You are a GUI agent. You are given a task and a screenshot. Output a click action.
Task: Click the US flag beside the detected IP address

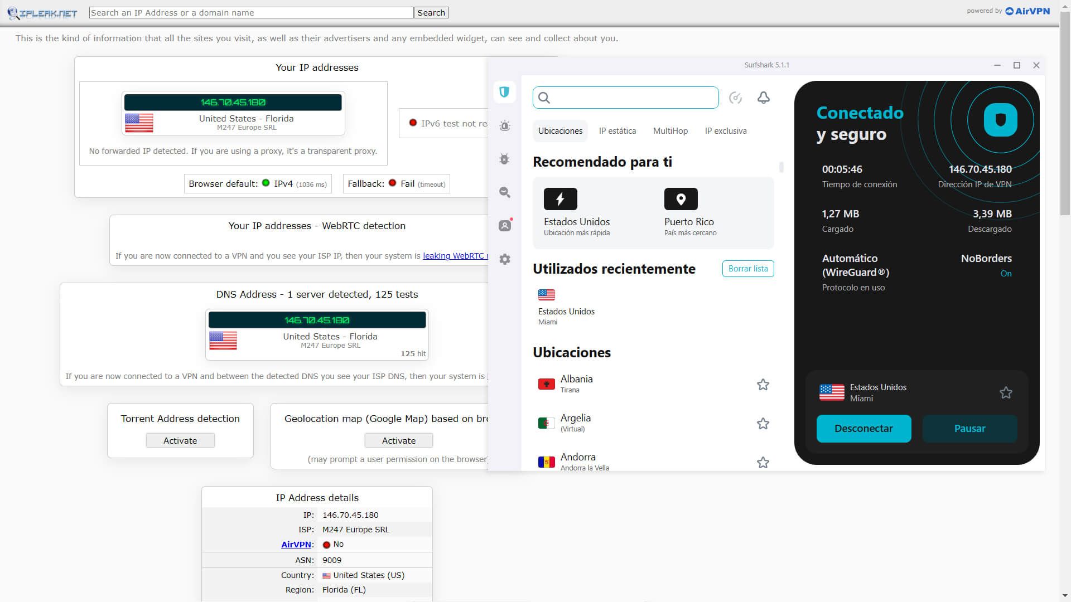coord(139,123)
